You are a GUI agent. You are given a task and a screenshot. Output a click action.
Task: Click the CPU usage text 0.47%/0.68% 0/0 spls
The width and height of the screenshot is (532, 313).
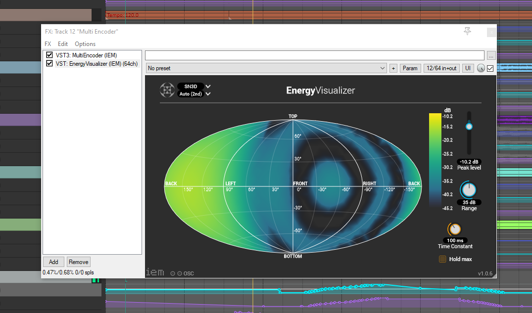tap(68, 272)
